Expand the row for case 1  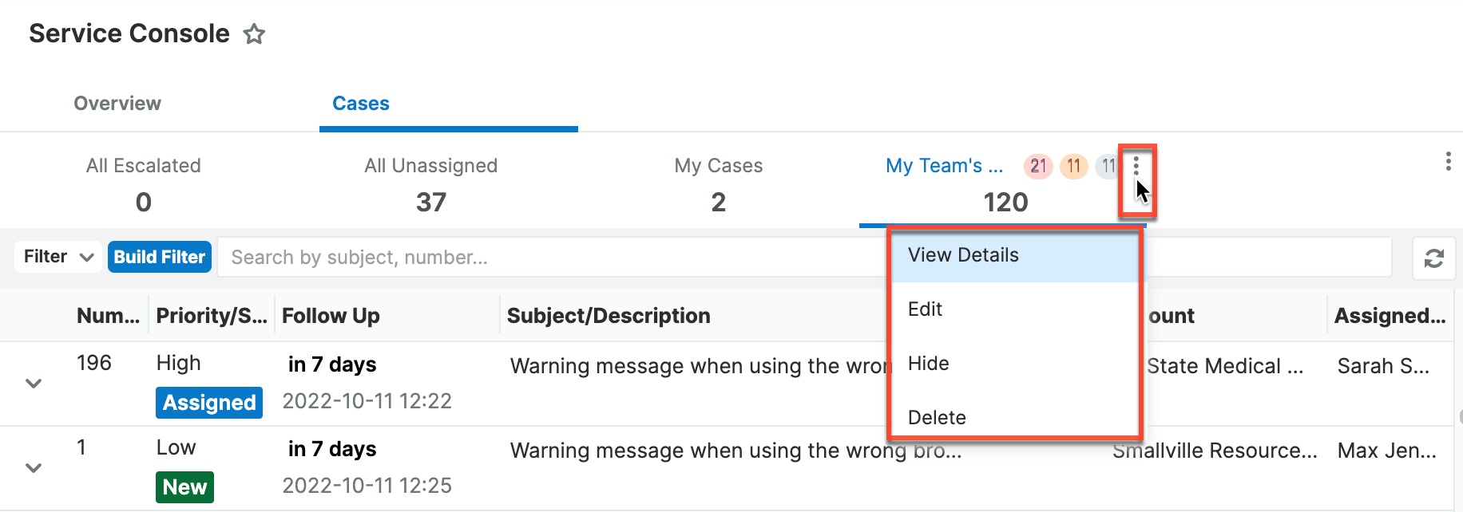[x=34, y=468]
